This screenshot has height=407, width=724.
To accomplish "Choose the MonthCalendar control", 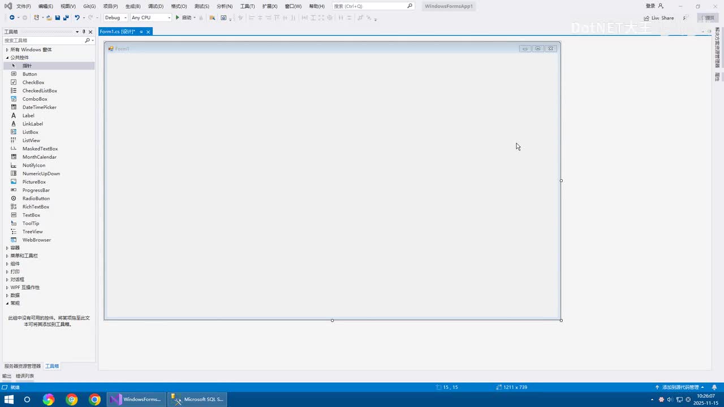I will pyautogui.click(x=49, y=157).
